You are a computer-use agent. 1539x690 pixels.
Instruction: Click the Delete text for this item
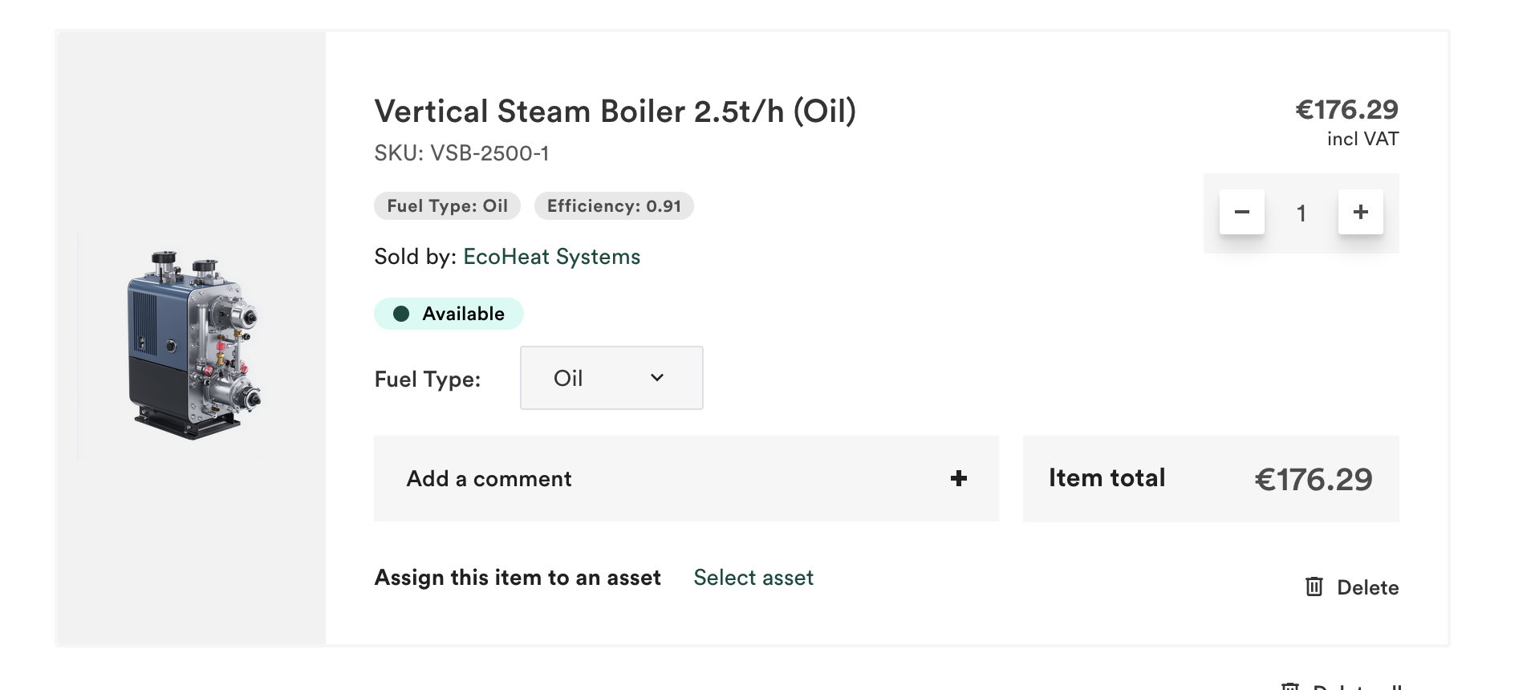(x=1367, y=588)
